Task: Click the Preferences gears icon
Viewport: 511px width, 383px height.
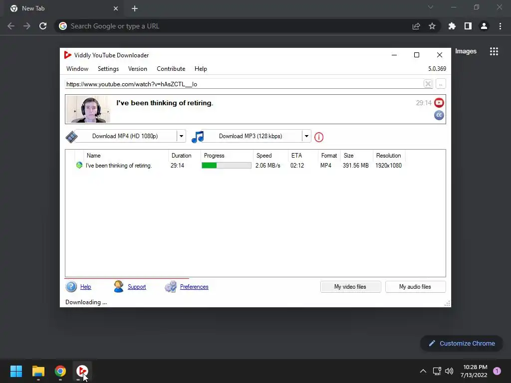Action: click(x=171, y=287)
